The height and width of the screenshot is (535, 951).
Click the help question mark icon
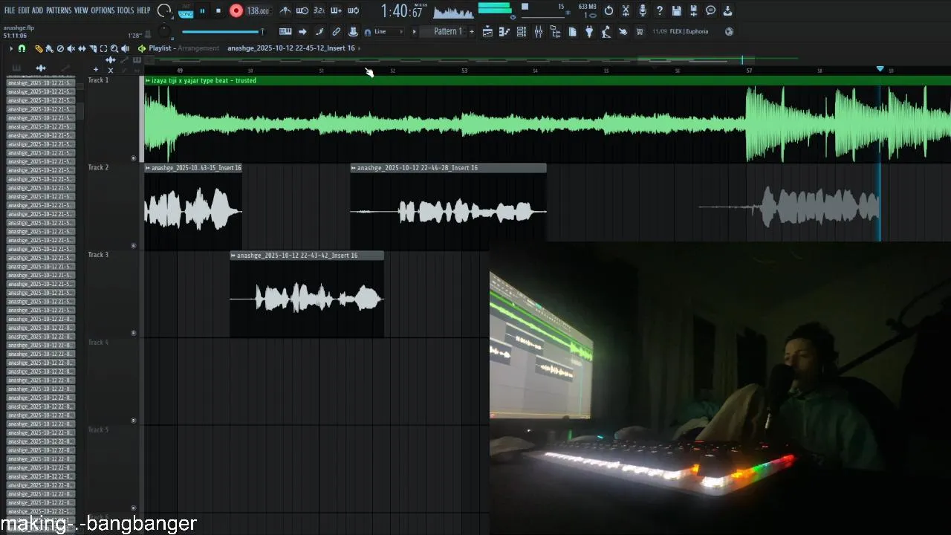pyautogui.click(x=660, y=10)
